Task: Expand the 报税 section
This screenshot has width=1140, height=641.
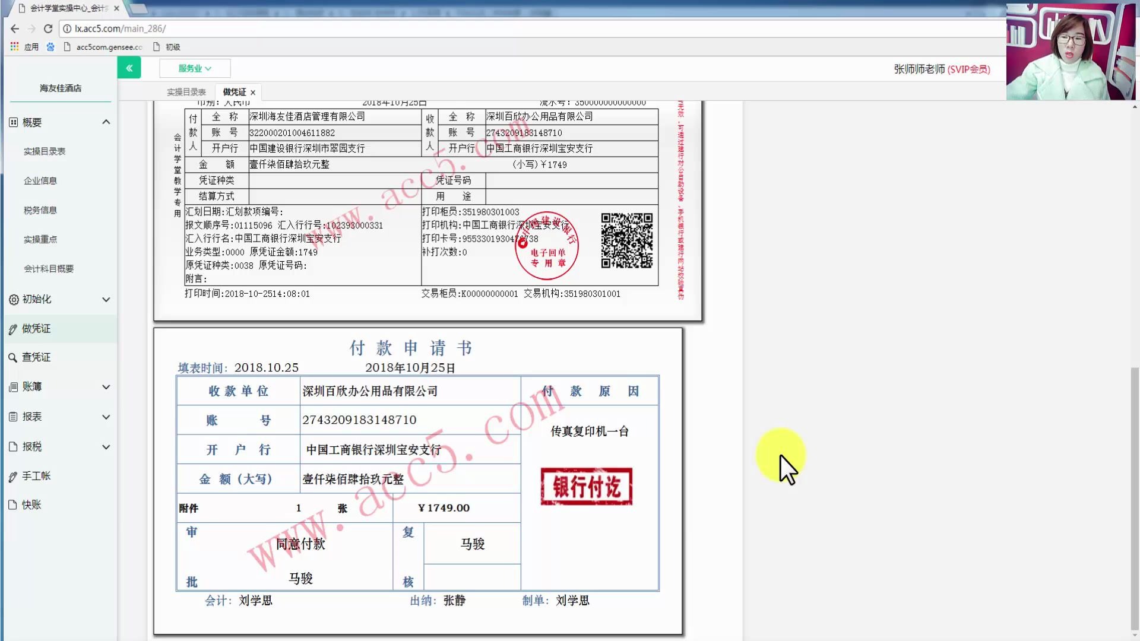Action: coord(106,446)
